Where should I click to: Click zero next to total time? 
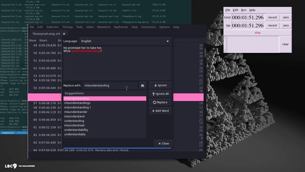[x=286, y=18]
